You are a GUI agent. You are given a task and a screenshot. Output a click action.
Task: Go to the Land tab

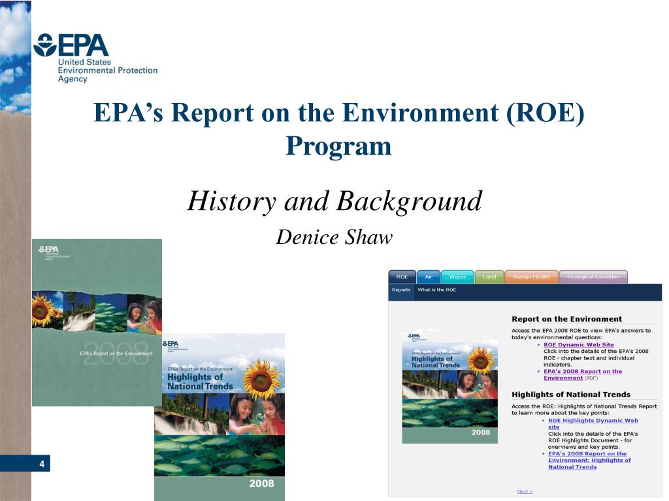489,277
